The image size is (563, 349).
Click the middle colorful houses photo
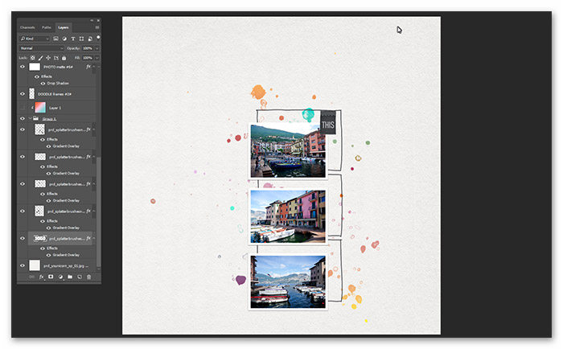point(288,216)
